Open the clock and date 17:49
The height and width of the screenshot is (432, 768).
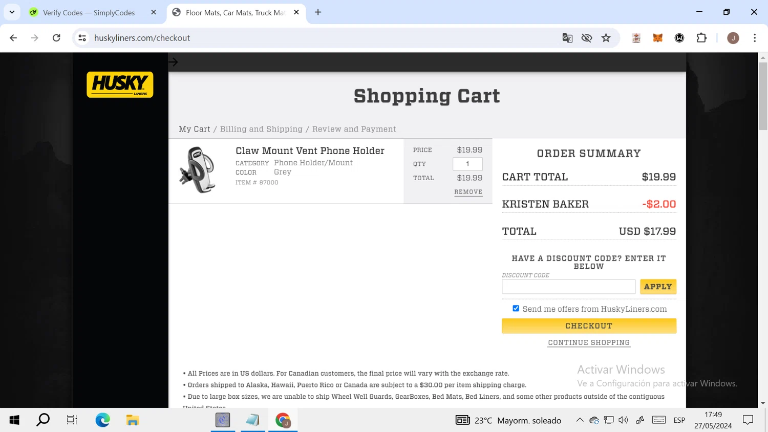point(713,420)
